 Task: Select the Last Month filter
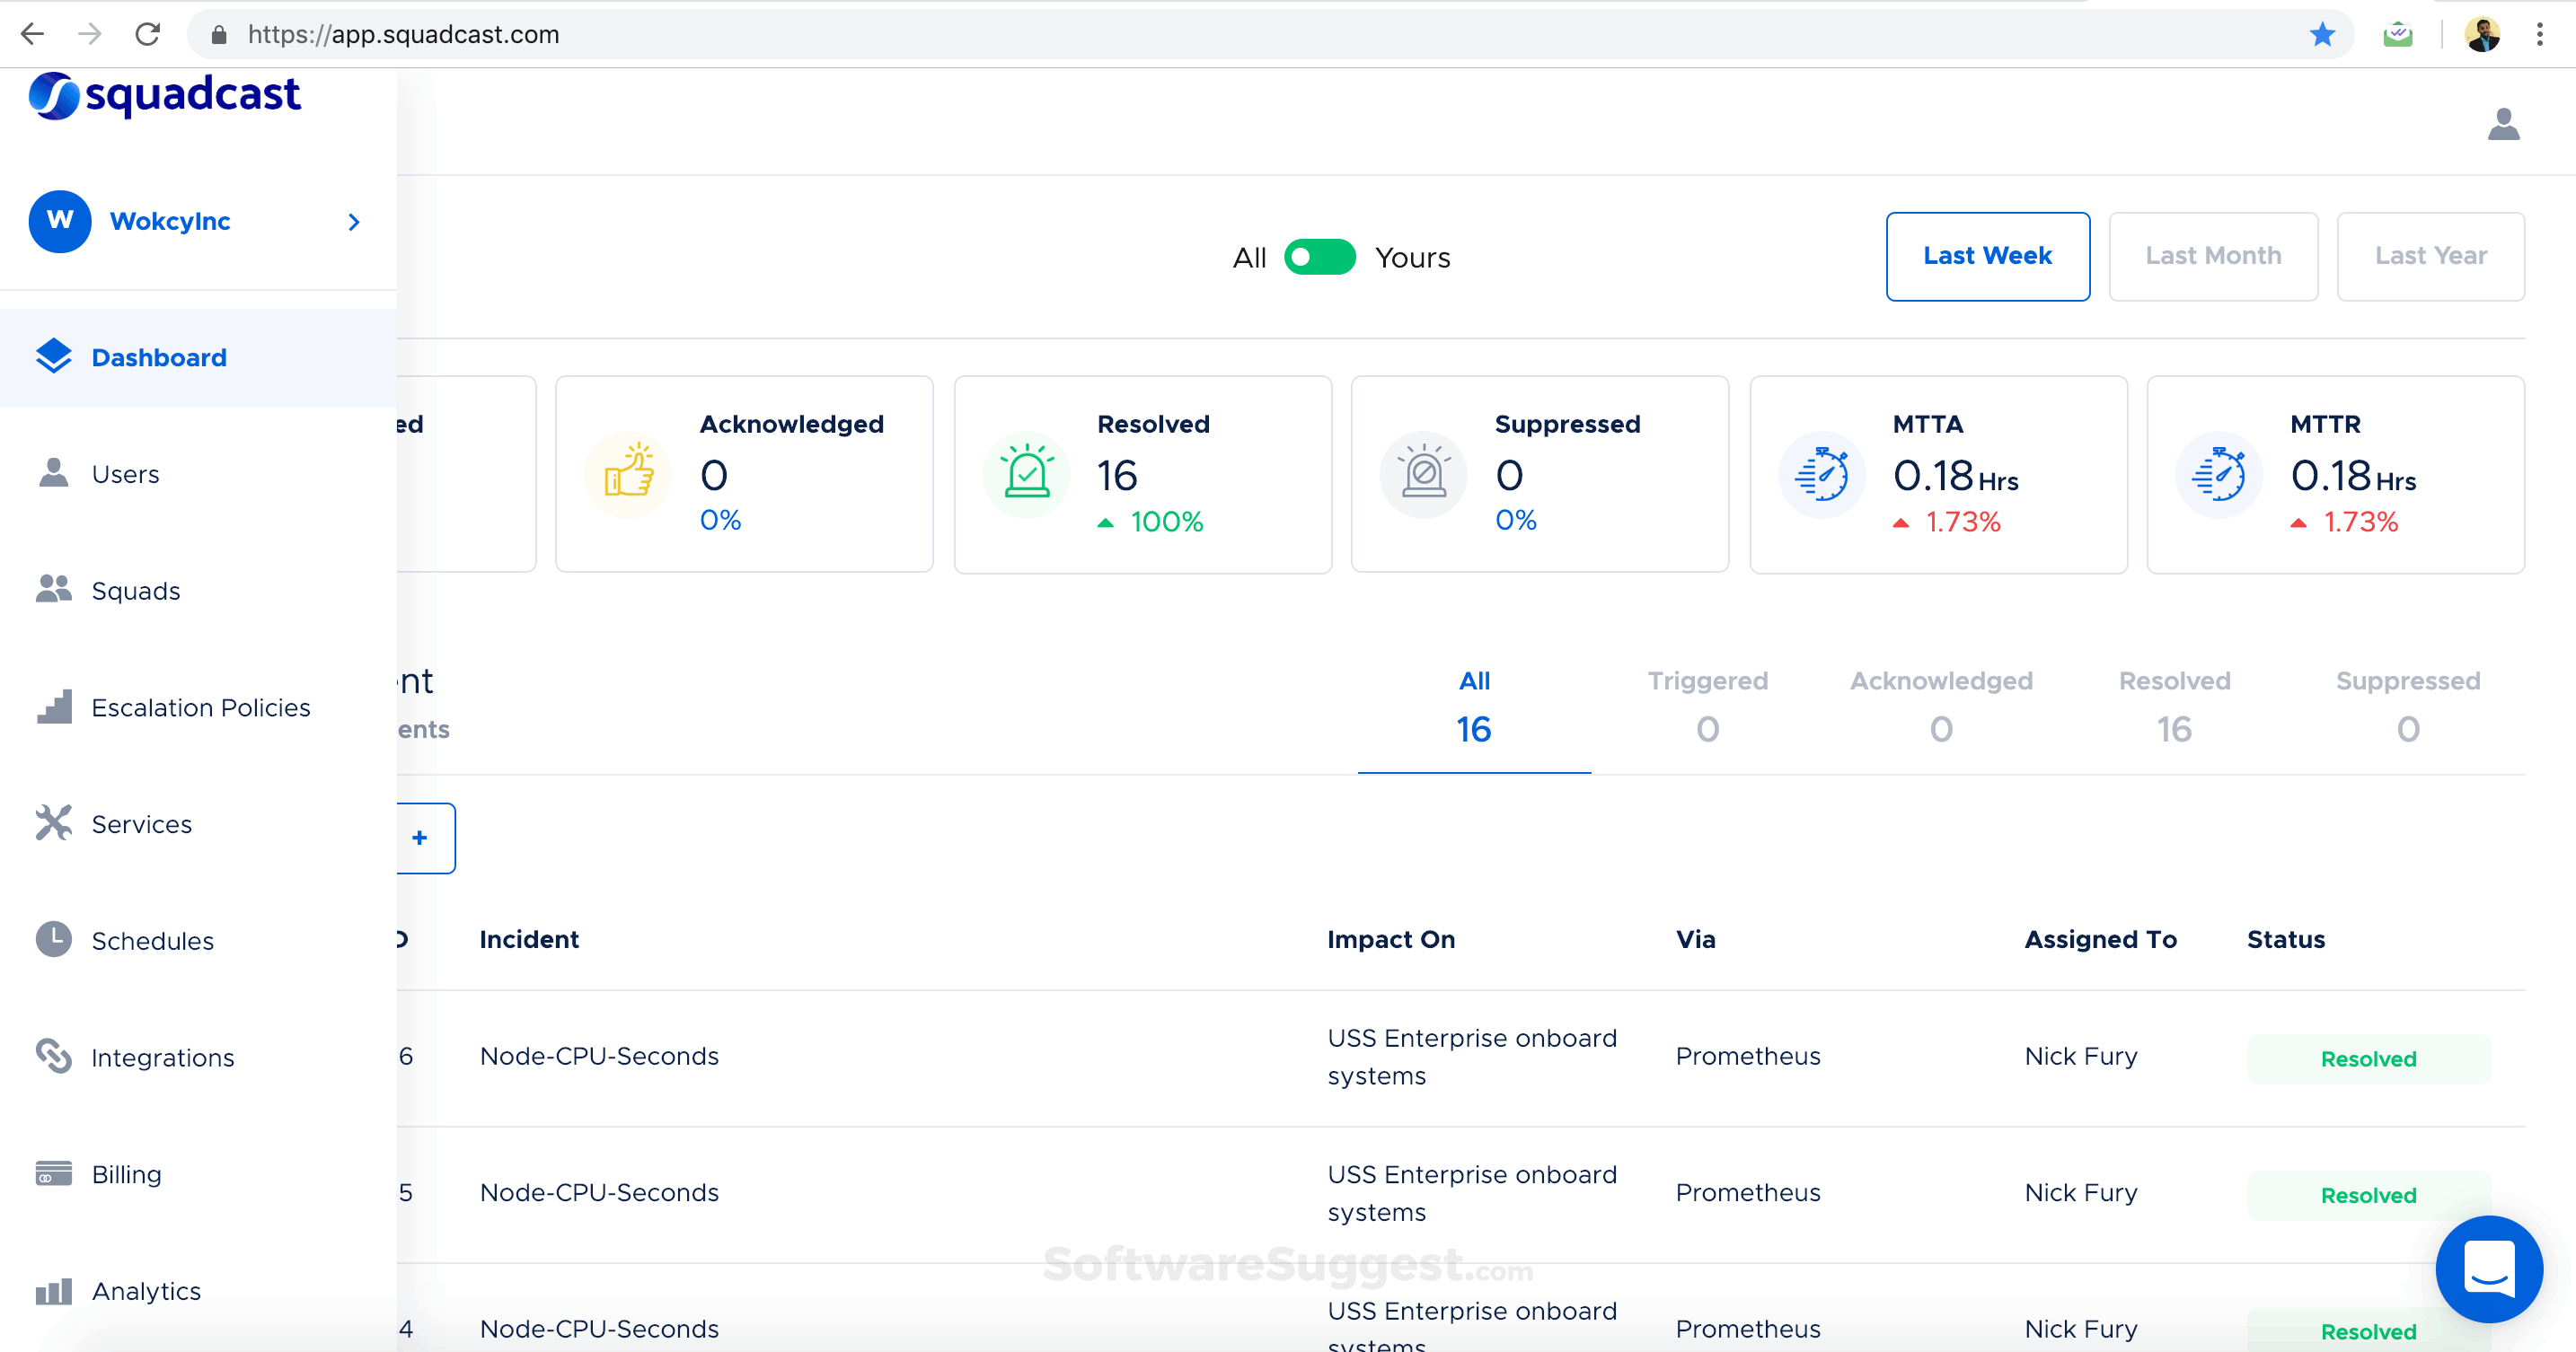click(2212, 256)
